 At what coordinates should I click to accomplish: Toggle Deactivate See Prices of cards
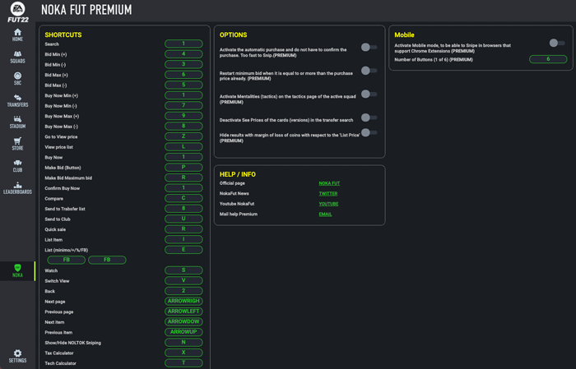[369, 118]
